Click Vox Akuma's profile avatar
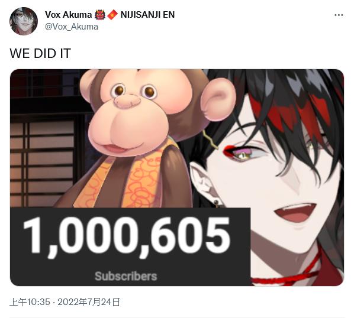354x318 pixels. (24, 21)
